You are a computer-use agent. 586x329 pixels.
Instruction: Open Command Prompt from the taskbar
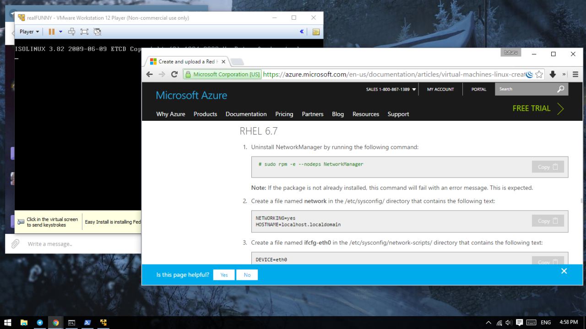[71, 323]
